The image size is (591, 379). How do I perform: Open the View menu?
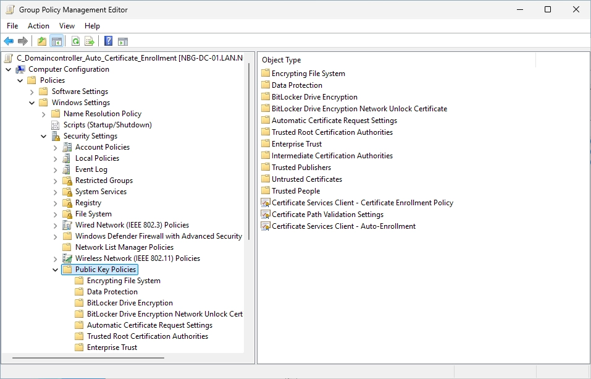(67, 26)
